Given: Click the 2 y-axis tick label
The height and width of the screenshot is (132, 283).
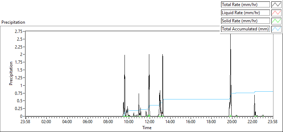Looking at the screenshot, I should [21, 54].
